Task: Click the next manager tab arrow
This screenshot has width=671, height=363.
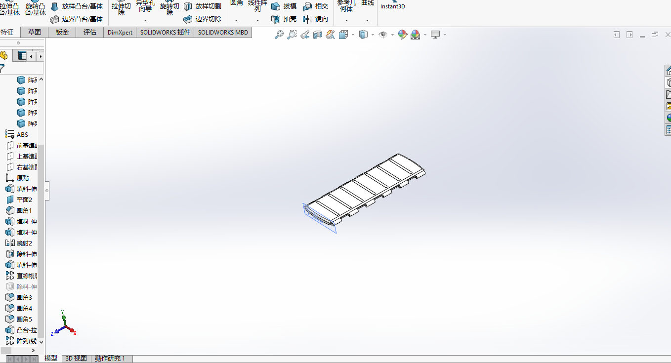Action: pos(41,56)
